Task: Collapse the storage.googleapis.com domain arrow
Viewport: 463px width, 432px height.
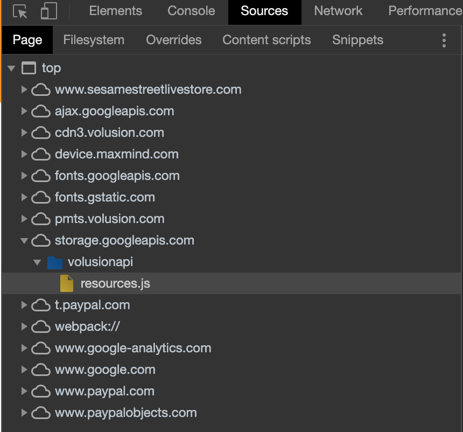Action: pos(24,241)
